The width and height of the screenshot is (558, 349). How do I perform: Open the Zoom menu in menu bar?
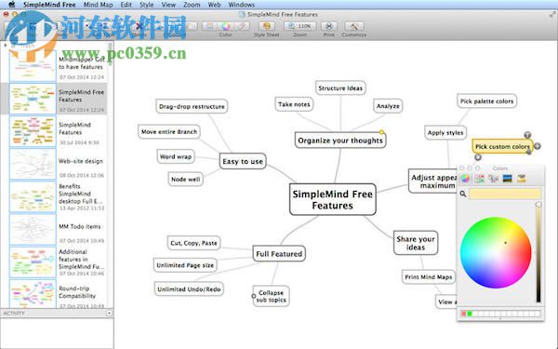[x=192, y=5]
